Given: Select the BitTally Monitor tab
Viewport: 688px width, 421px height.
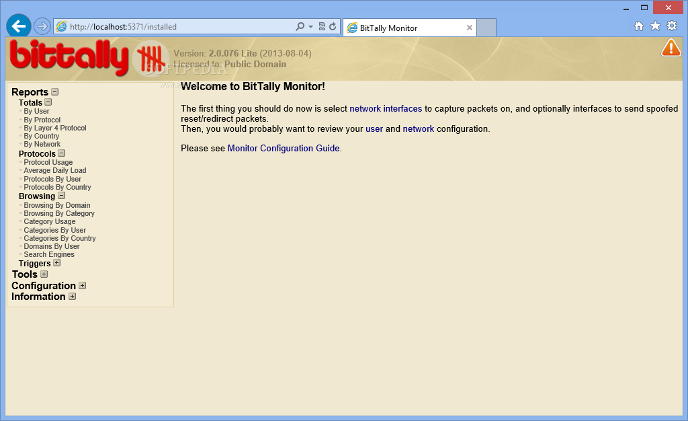Looking at the screenshot, I should [409, 28].
